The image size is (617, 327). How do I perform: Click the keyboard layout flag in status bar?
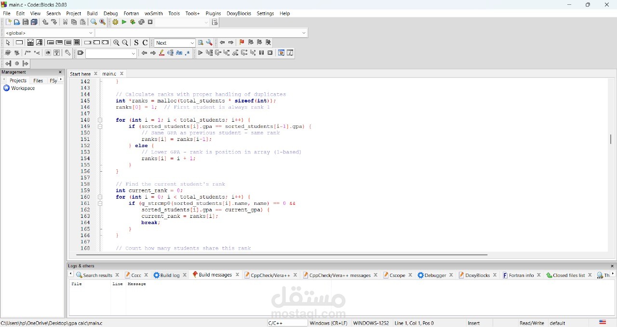[x=603, y=323]
